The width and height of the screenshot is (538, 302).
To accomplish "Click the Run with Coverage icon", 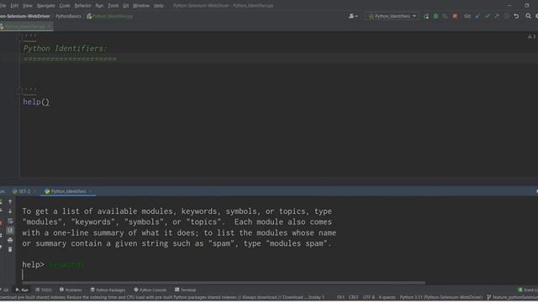I will (x=445, y=16).
